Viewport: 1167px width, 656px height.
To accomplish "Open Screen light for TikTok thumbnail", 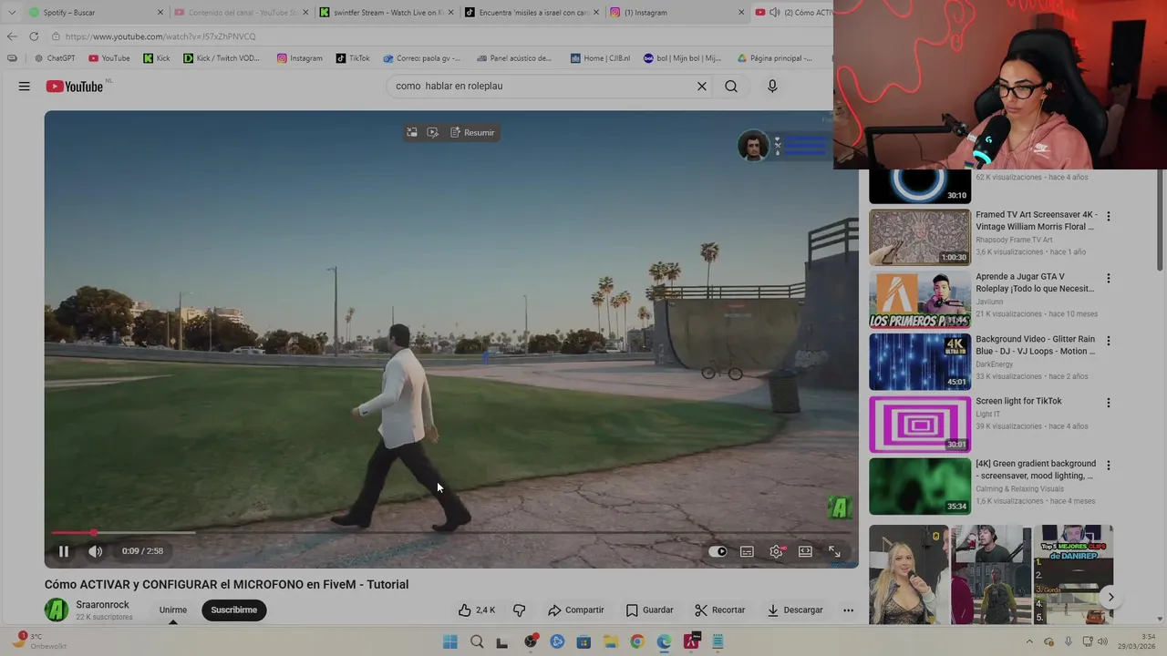I will (x=920, y=424).
